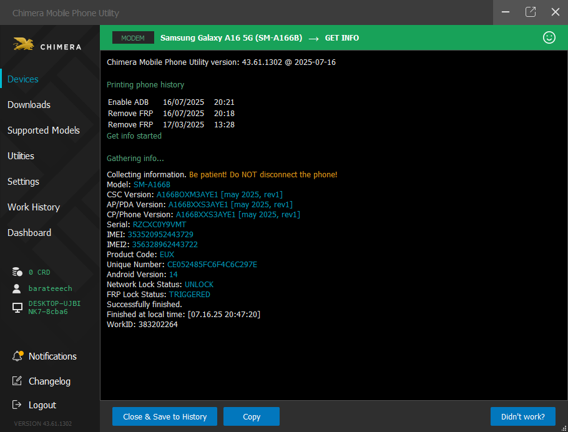Click the Be patient warning text

(263, 175)
